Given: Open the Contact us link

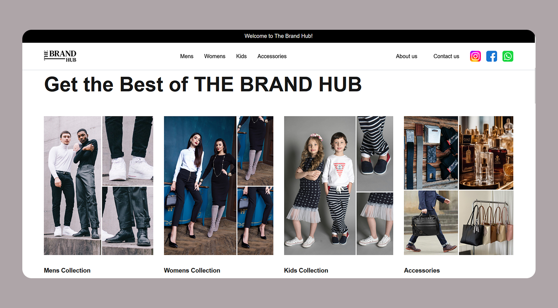Looking at the screenshot, I should pos(446,56).
